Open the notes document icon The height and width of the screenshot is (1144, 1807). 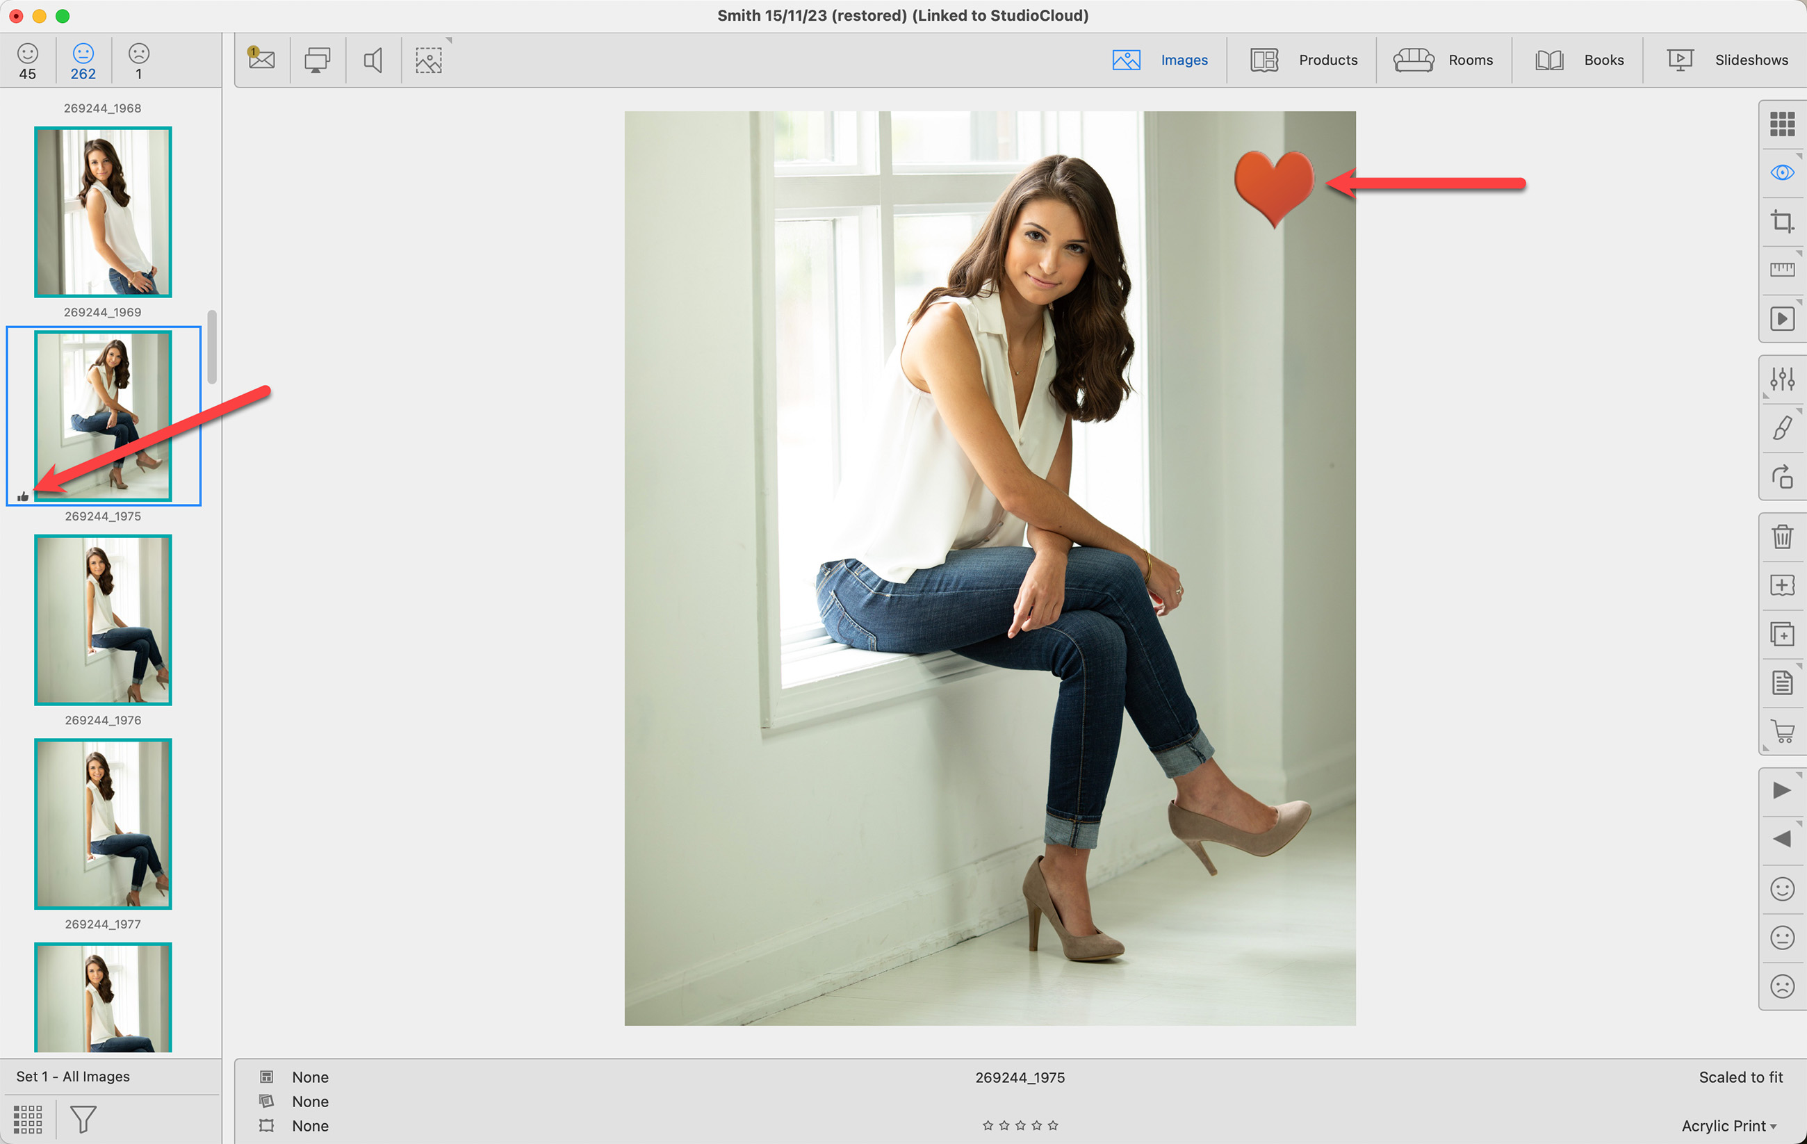click(x=1781, y=683)
